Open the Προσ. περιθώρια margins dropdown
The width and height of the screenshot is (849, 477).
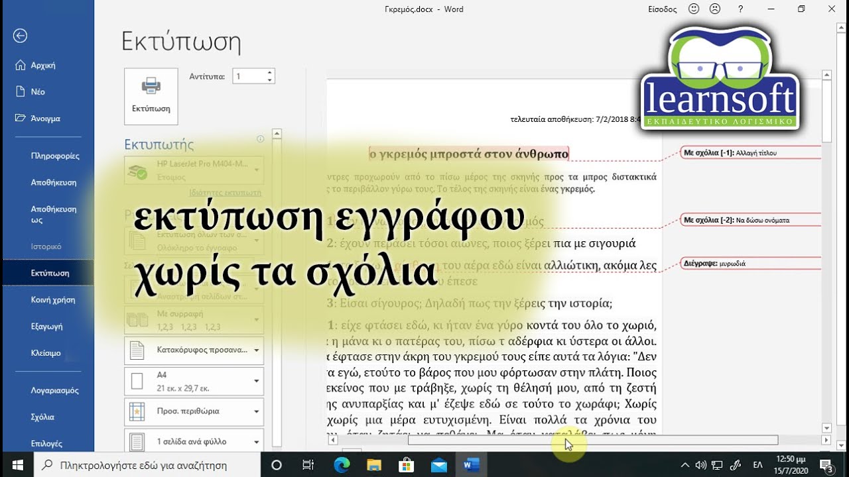[x=194, y=411]
